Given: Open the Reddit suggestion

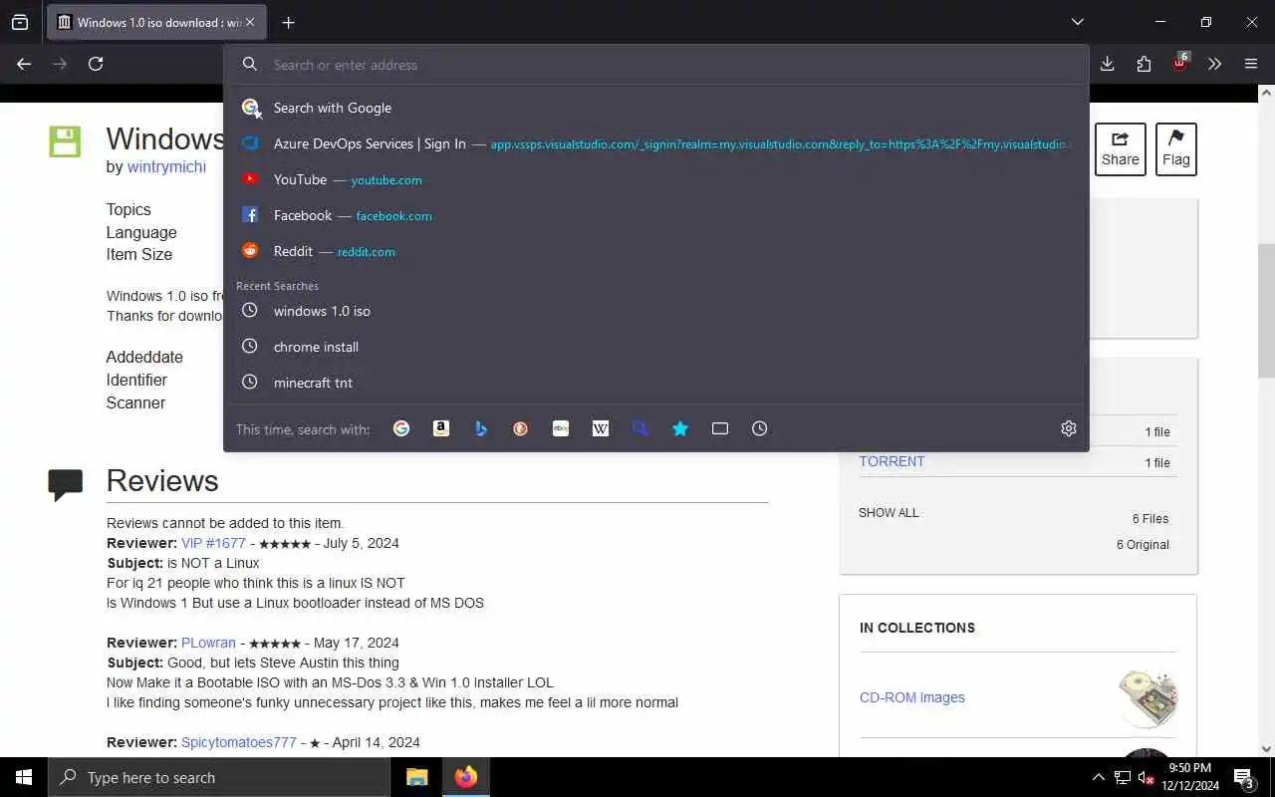Looking at the screenshot, I should 656,251.
